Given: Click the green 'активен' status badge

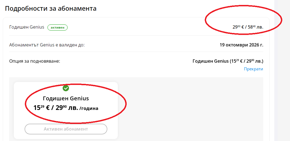Looking at the screenshot, I should (57, 27).
